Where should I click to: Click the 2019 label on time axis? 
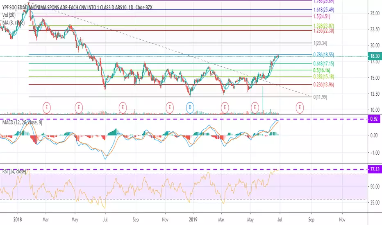pos(193,220)
